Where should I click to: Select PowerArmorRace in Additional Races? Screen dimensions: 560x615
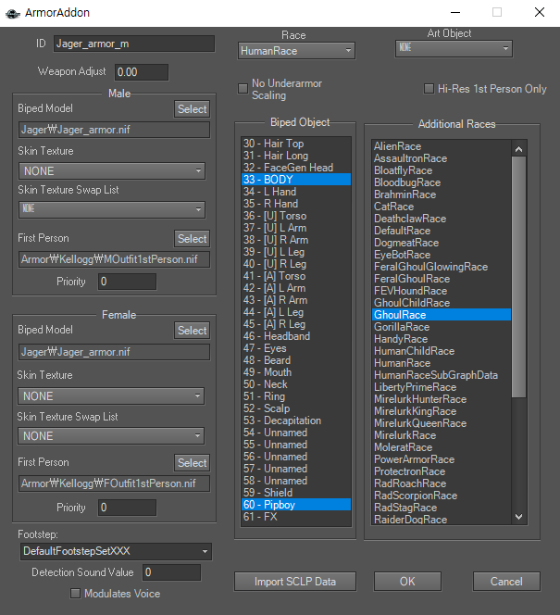pyautogui.click(x=442, y=459)
